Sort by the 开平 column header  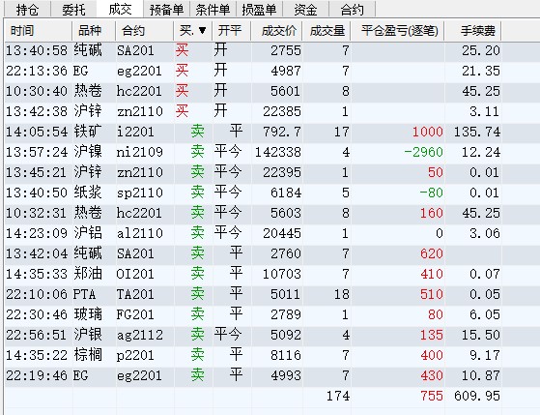232,31
